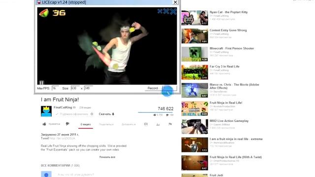Open 'Fruit Ninja in Real Life!' title link
315x177 pixels.
click(226, 103)
